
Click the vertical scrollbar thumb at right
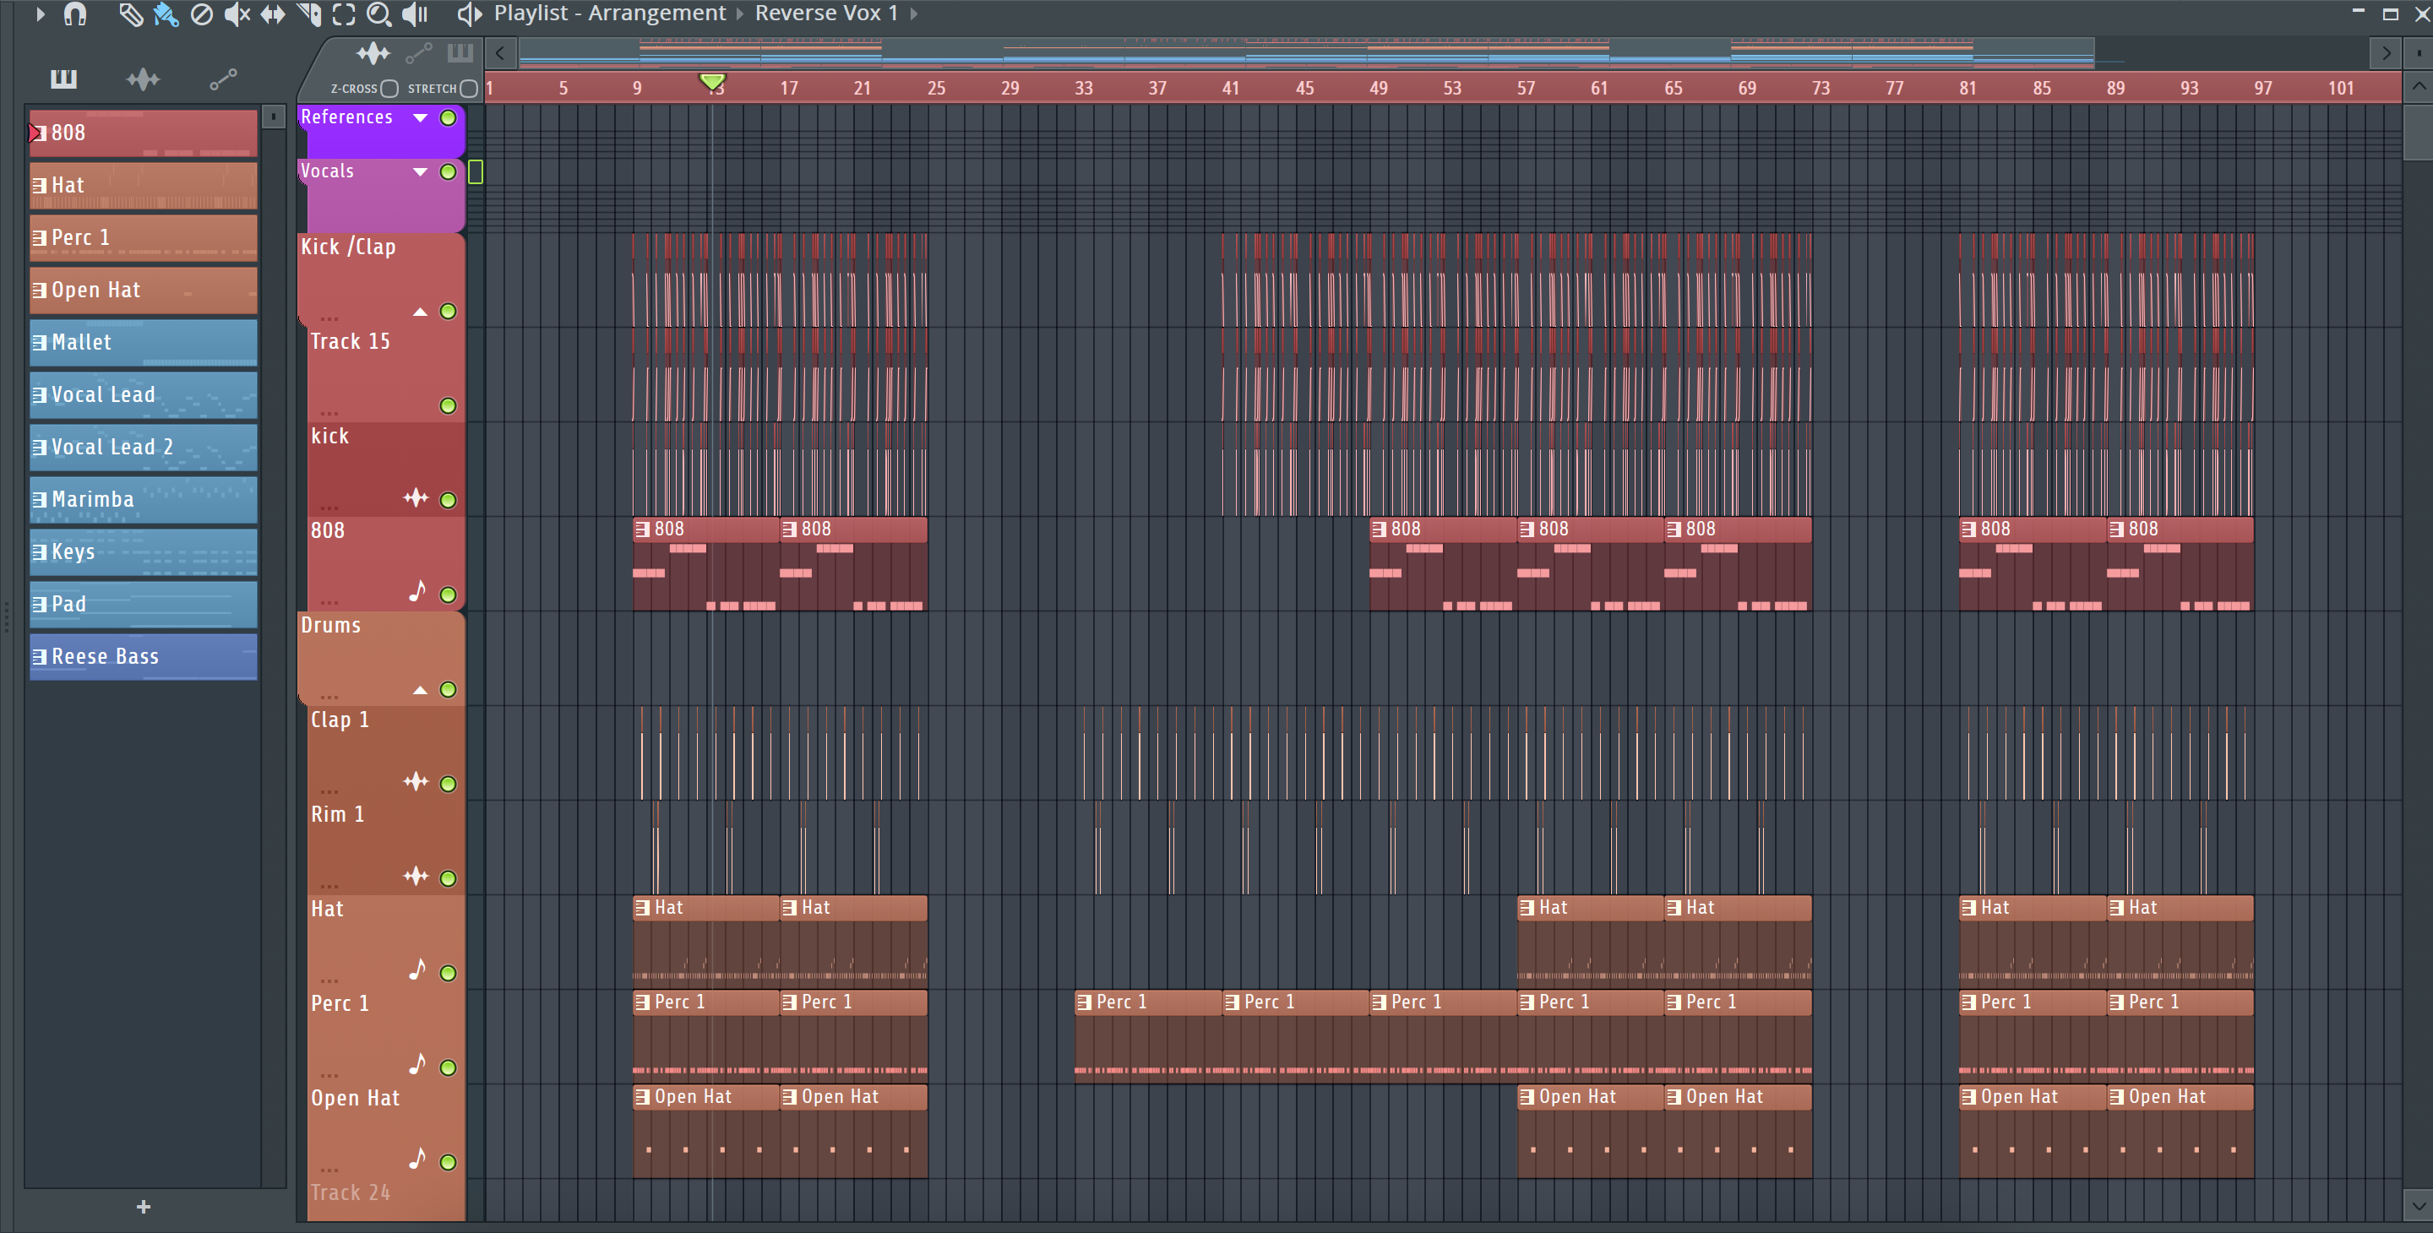point(2418,133)
